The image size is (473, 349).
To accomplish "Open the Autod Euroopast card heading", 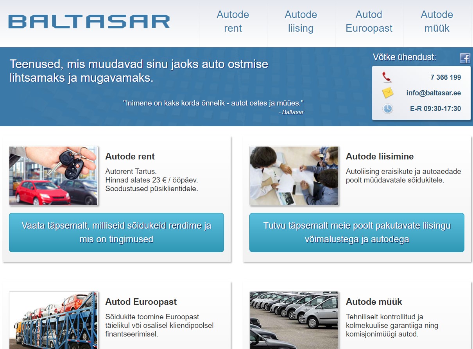I will pyautogui.click(x=141, y=302).
